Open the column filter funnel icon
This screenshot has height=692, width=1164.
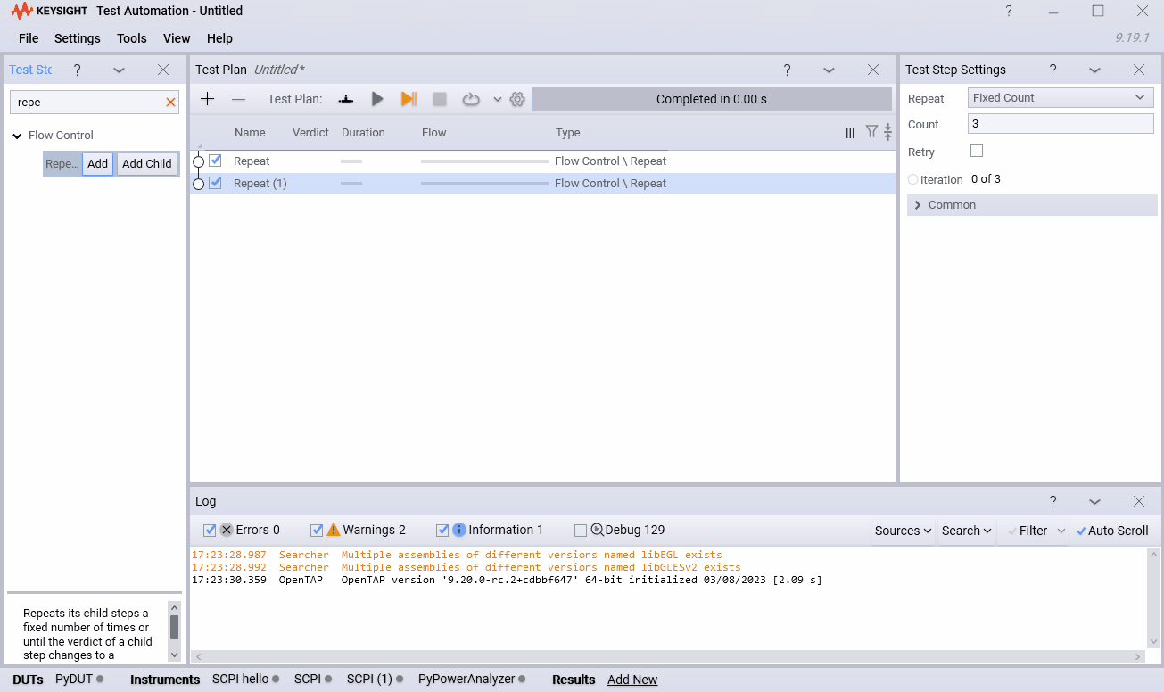[871, 132]
